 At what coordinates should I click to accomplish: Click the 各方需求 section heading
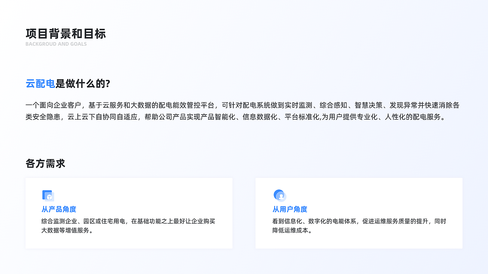[x=45, y=163]
